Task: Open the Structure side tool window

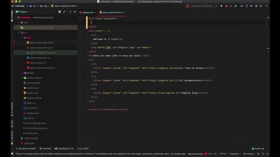Action: click(x=12, y=138)
